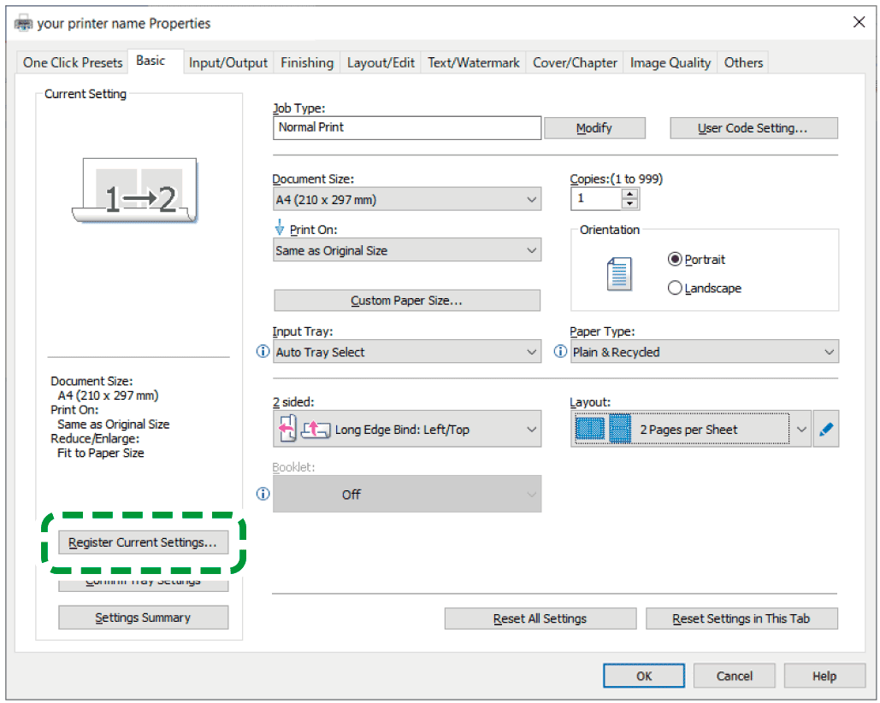Open the Image Quality tab

click(x=670, y=62)
